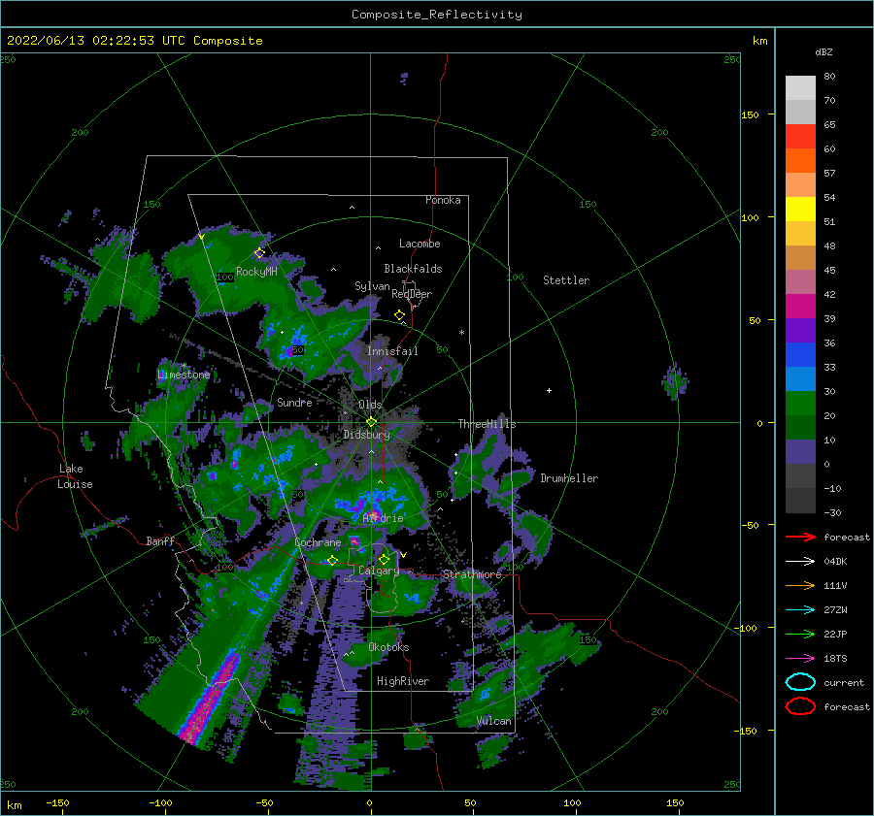
Task: Click the Lacombe town label
Action: (x=420, y=244)
